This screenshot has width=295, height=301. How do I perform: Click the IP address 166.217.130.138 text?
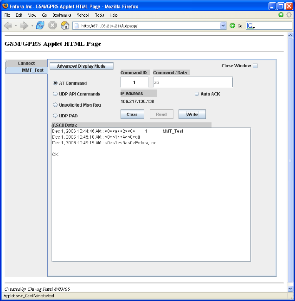137,102
